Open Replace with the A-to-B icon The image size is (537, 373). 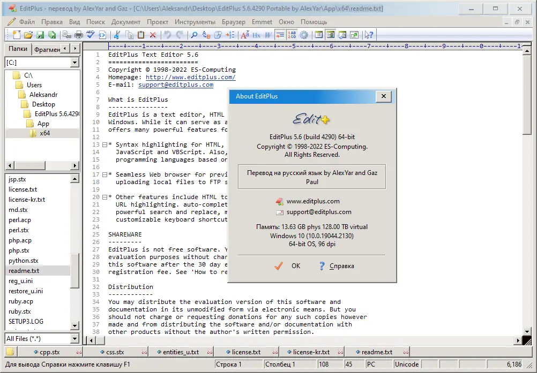point(206,35)
